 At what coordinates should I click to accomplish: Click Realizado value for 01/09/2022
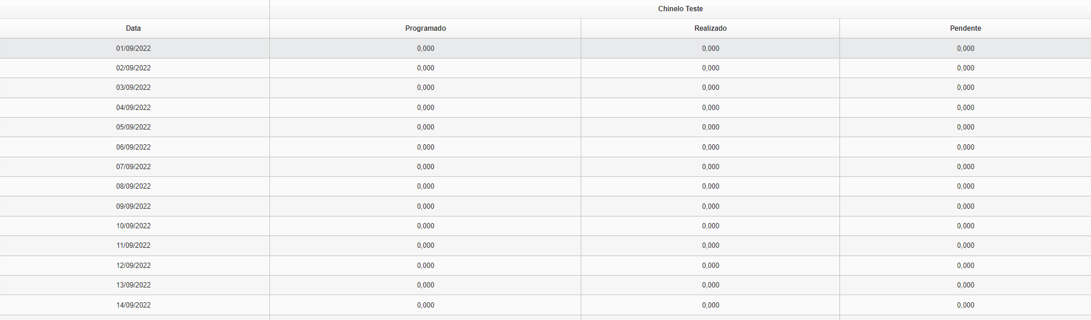coord(710,49)
